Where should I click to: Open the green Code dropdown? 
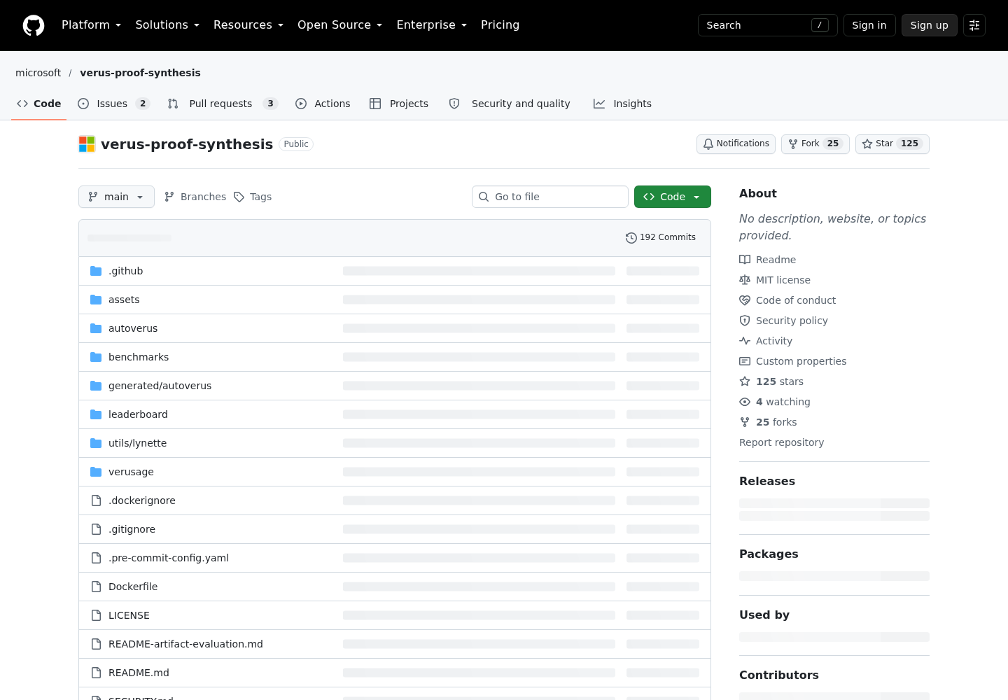click(673, 197)
